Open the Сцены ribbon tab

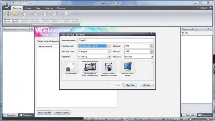28,8
